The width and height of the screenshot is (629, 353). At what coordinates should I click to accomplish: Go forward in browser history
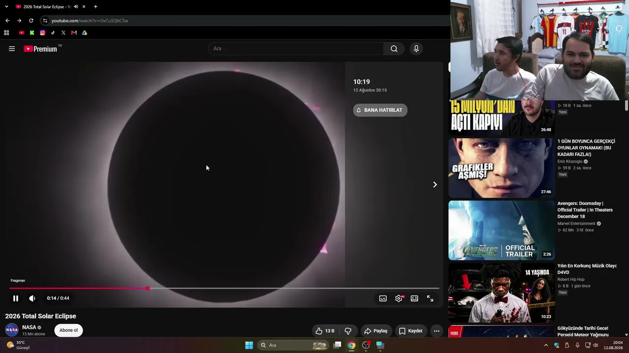pos(19,21)
